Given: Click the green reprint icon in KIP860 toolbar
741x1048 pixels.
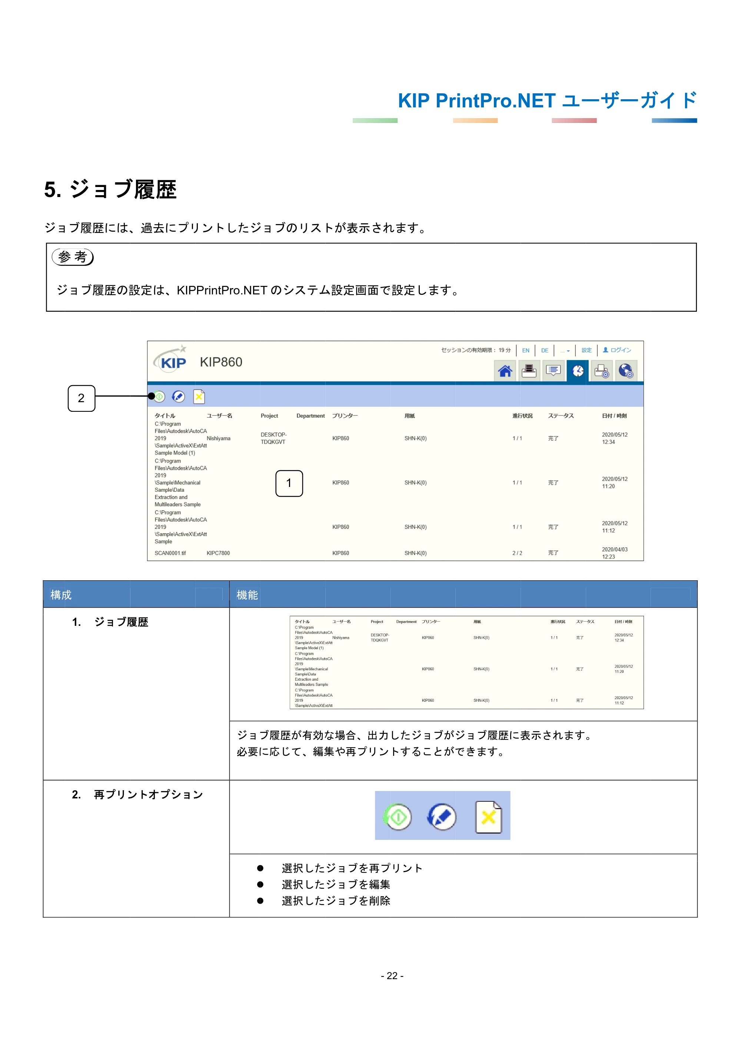Looking at the screenshot, I should coord(159,397).
